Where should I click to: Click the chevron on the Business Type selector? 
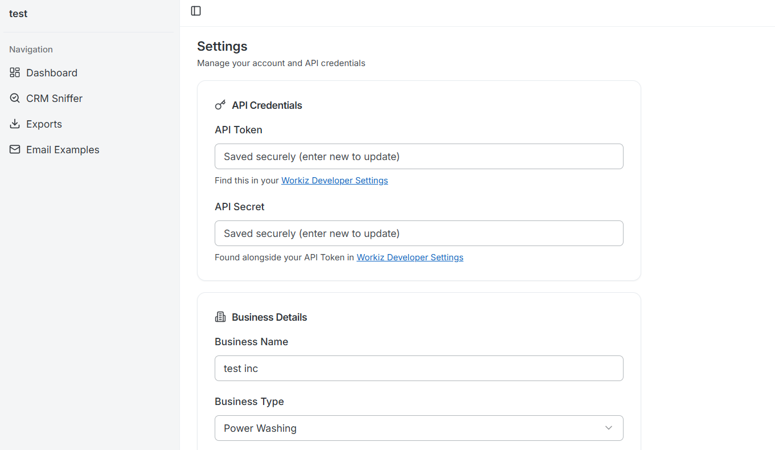608,428
